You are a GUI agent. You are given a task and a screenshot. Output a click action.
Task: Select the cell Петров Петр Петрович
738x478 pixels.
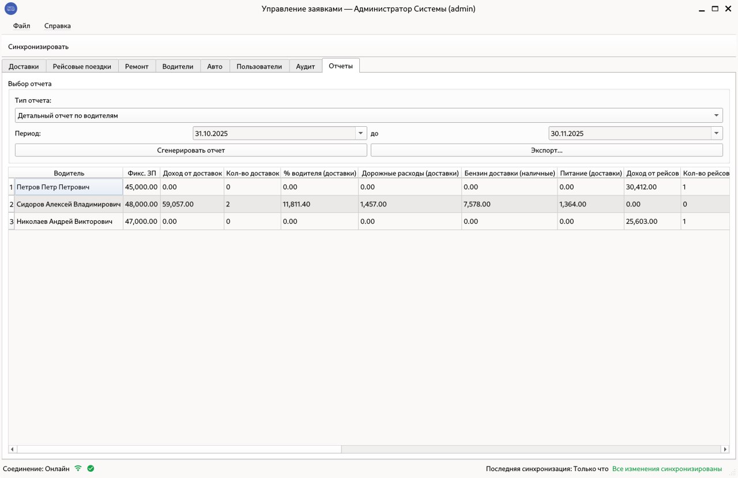click(69, 187)
